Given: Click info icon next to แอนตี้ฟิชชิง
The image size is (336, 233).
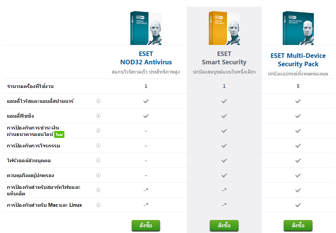Looking at the screenshot, I should pyautogui.click(x=98, y=116).
